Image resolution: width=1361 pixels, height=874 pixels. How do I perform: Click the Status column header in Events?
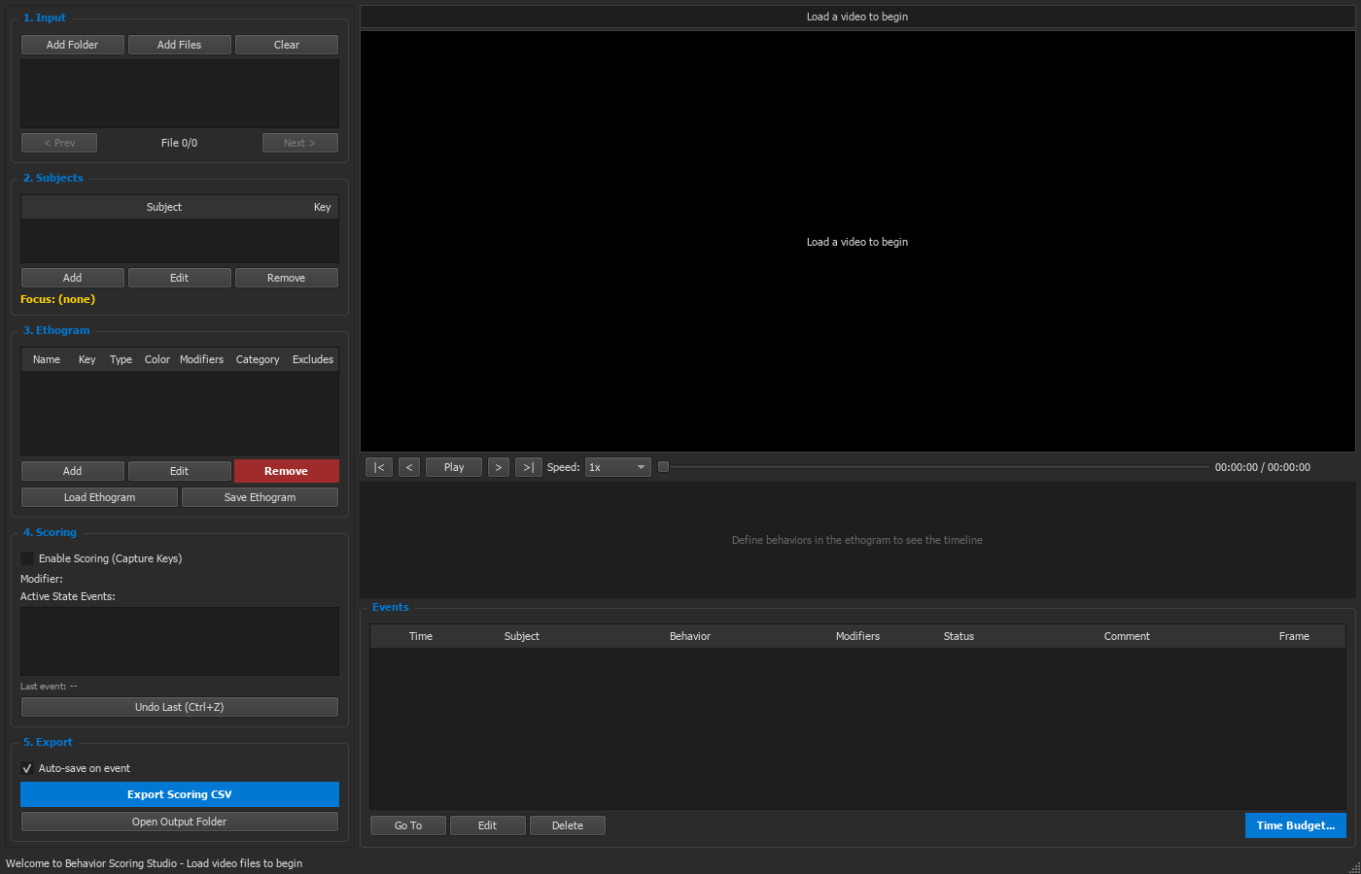pyautogui.click(x=959, y=636)
